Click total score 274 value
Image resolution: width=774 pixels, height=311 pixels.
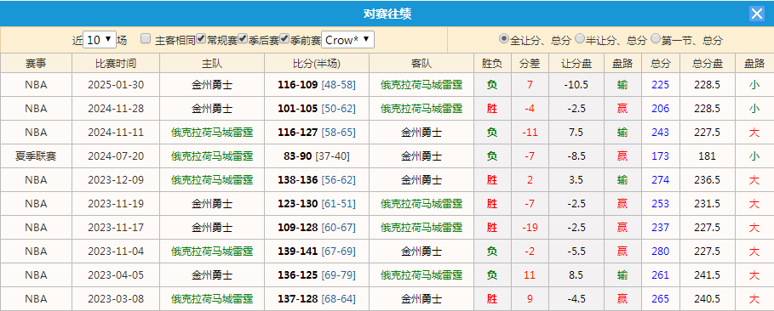pos(661,180)
